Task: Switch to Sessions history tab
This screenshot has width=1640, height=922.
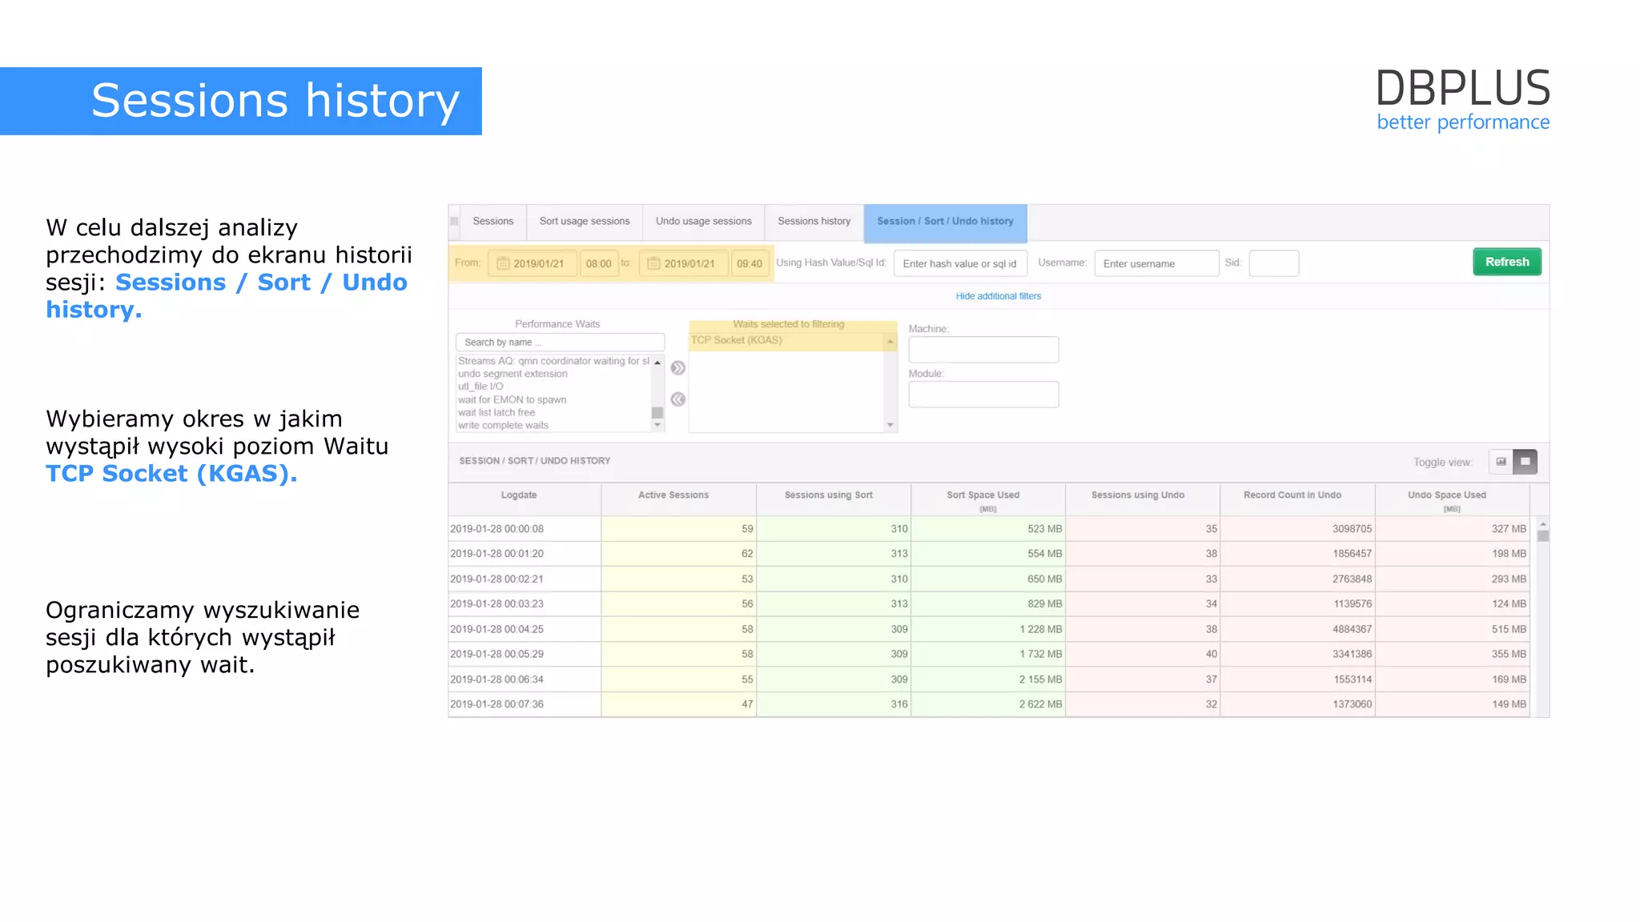Action: (x=814, y=222)
